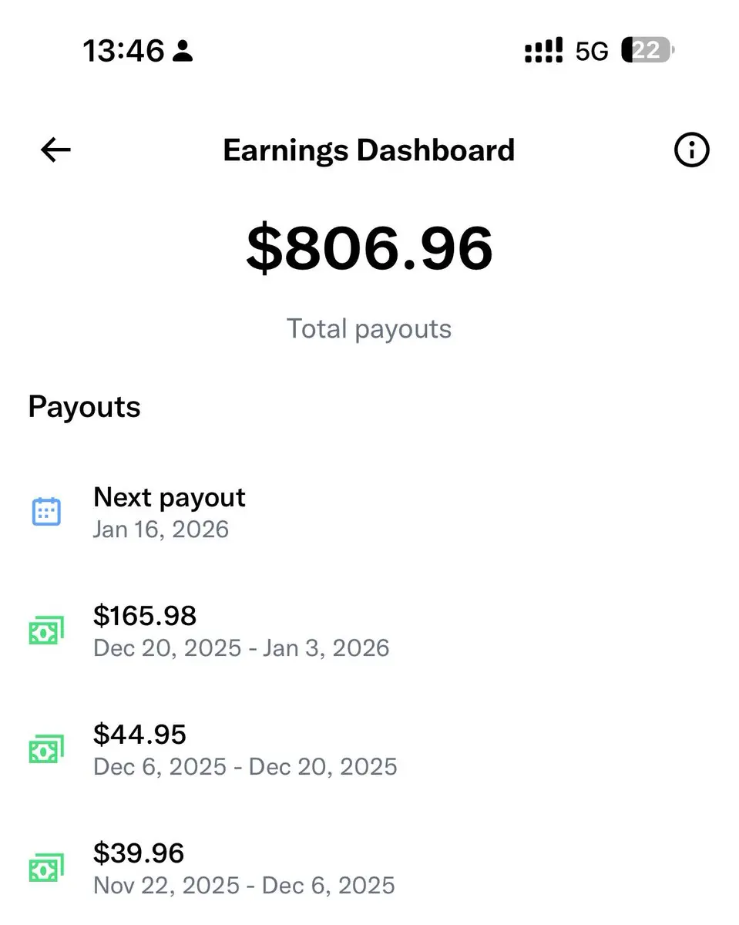
Task: Tap the person icon next to clock
Action: (x=183, y=52)
